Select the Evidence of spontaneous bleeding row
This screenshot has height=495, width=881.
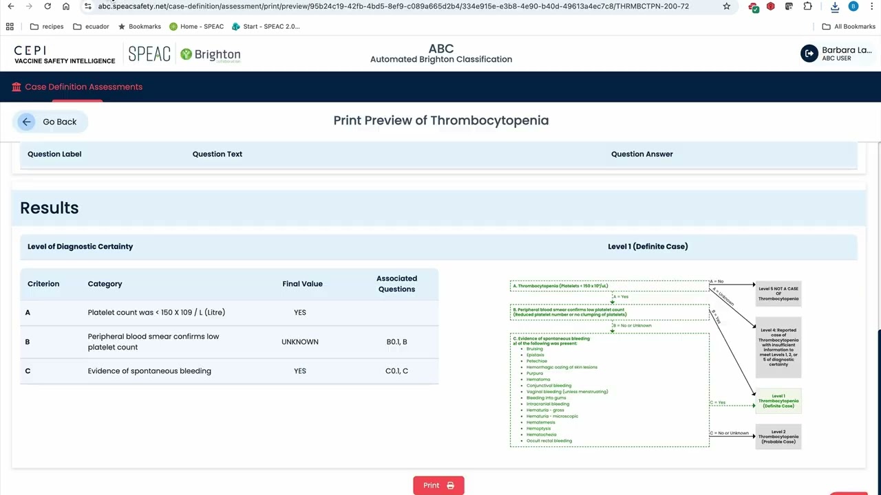[x=229, y=371]
